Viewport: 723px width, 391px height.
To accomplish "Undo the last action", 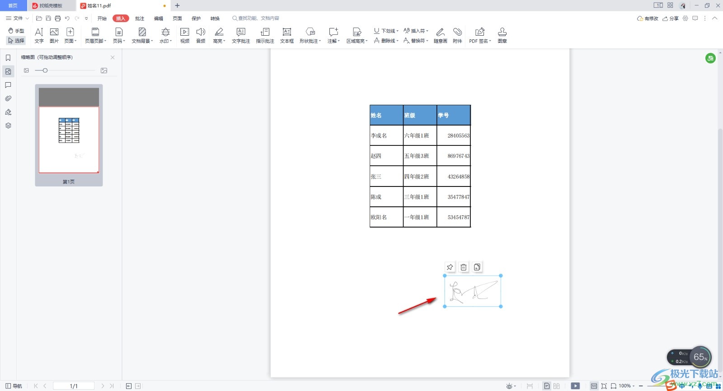I will tap(67, 19).
